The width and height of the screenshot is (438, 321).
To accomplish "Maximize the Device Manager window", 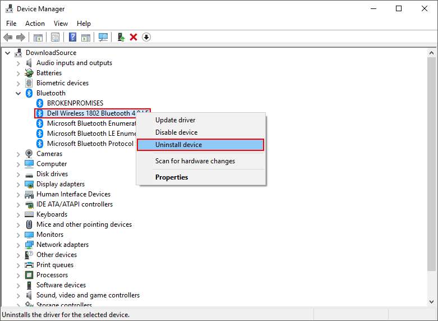I will (399, 8).
